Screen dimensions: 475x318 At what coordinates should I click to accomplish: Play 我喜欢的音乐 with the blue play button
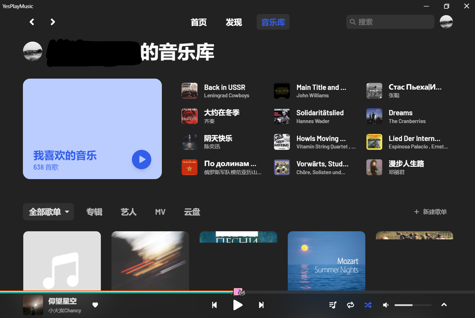coord(141,159)
